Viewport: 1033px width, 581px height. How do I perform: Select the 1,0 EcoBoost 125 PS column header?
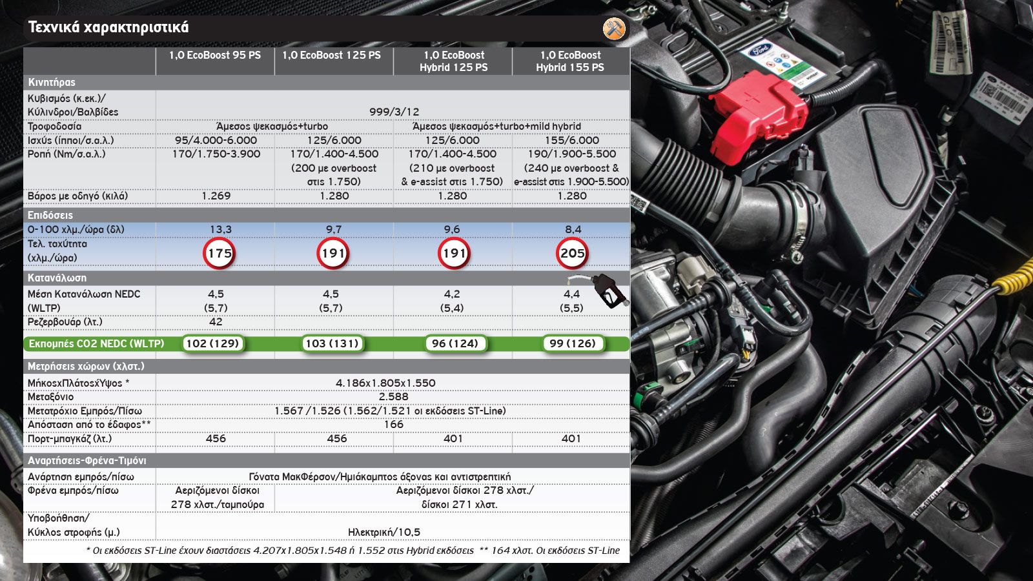(x=331, y=56)
